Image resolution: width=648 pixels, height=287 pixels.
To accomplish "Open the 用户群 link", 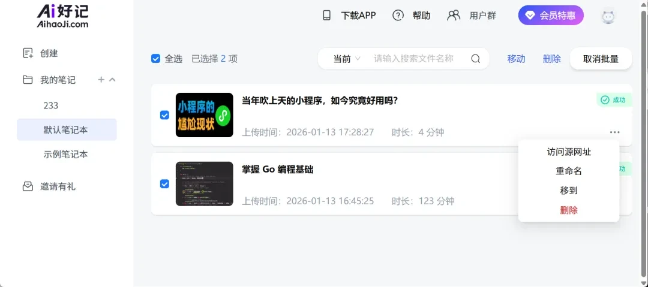I will 482,16.
